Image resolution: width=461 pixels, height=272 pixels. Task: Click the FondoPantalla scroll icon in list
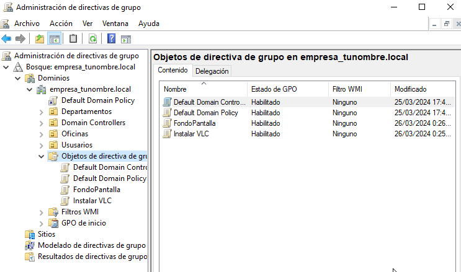click(x=168, y=123)
